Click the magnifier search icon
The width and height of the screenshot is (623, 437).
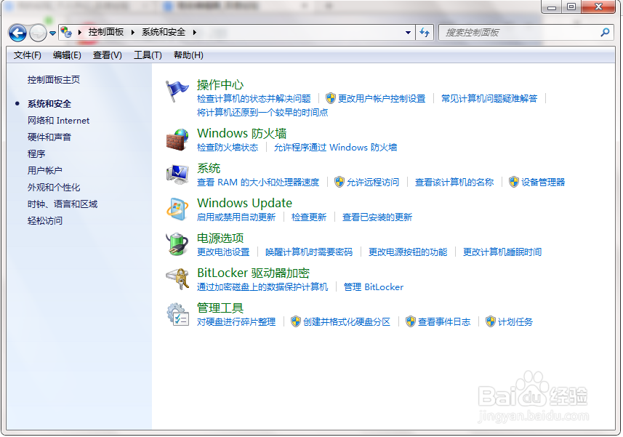(x=605, y=32)
